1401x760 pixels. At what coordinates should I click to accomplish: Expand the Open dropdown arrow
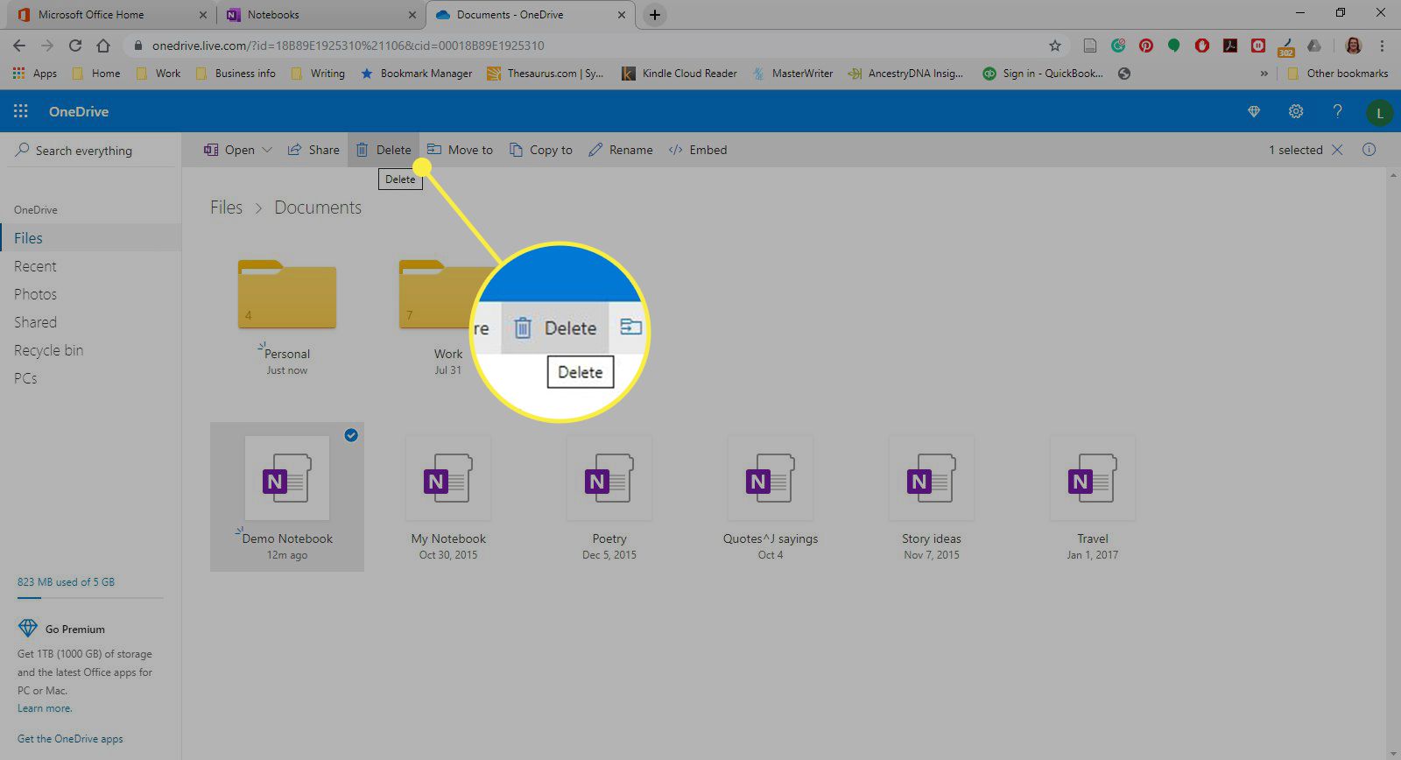[267, 150]
